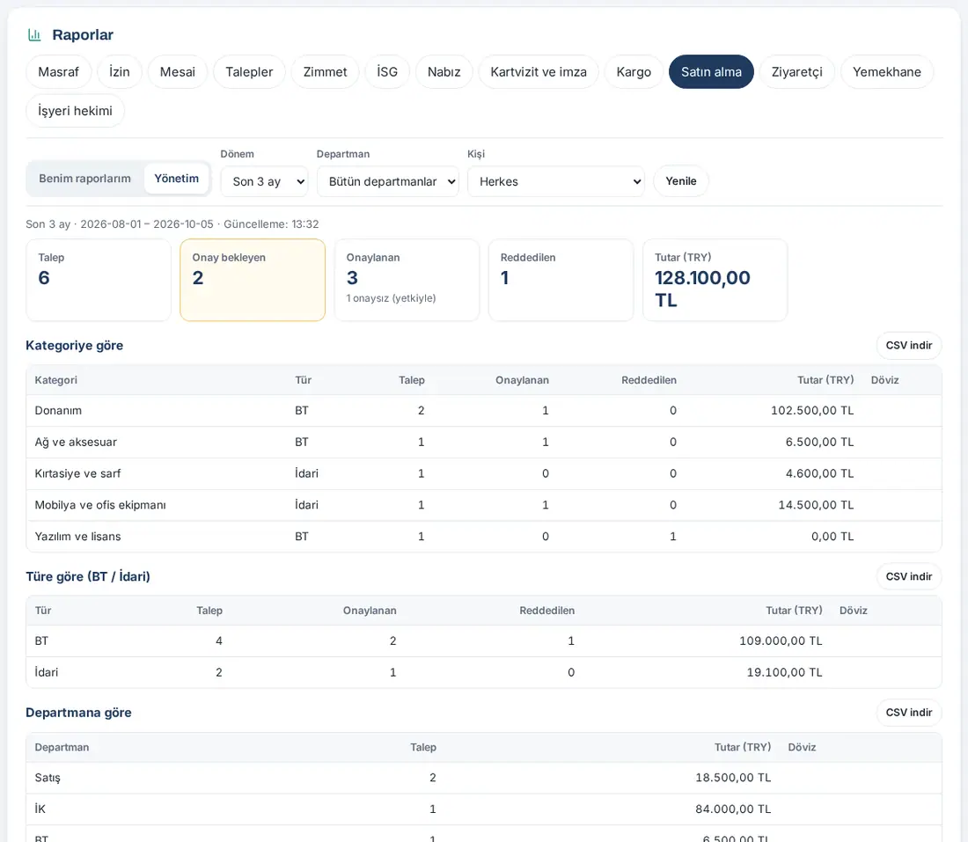Download CSV for Türe göre table
968x842 pixels.
point(909,576)
